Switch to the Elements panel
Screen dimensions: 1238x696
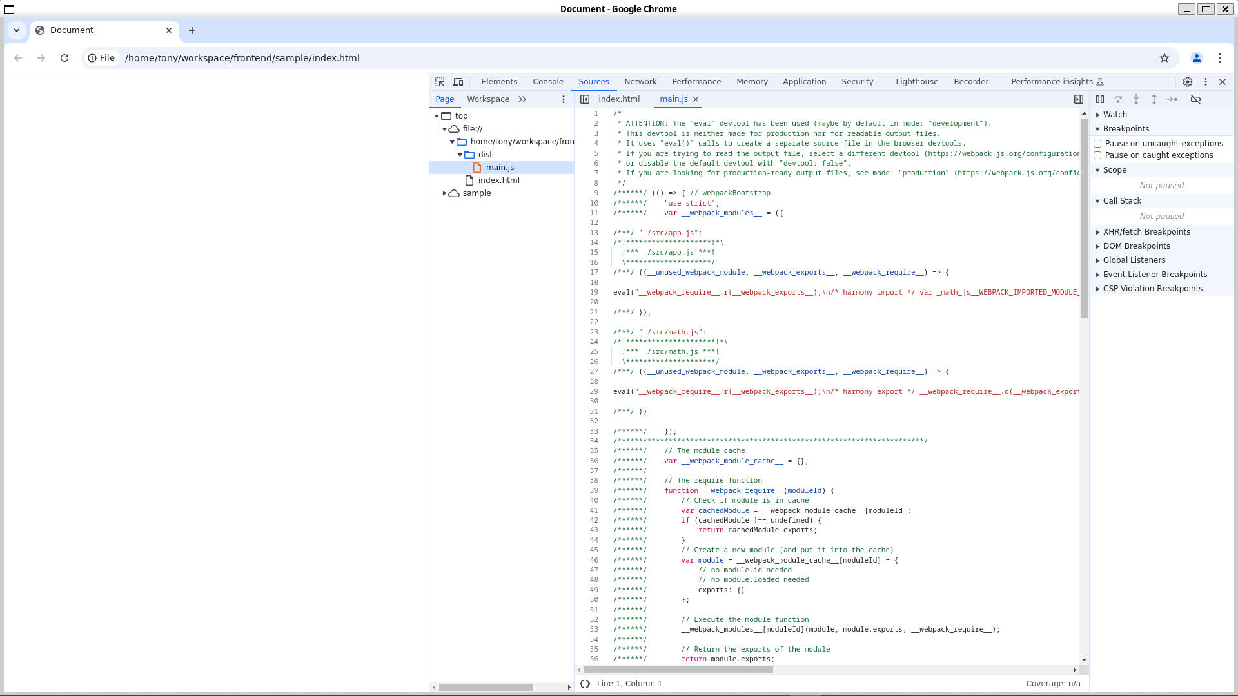coord(499,82)
